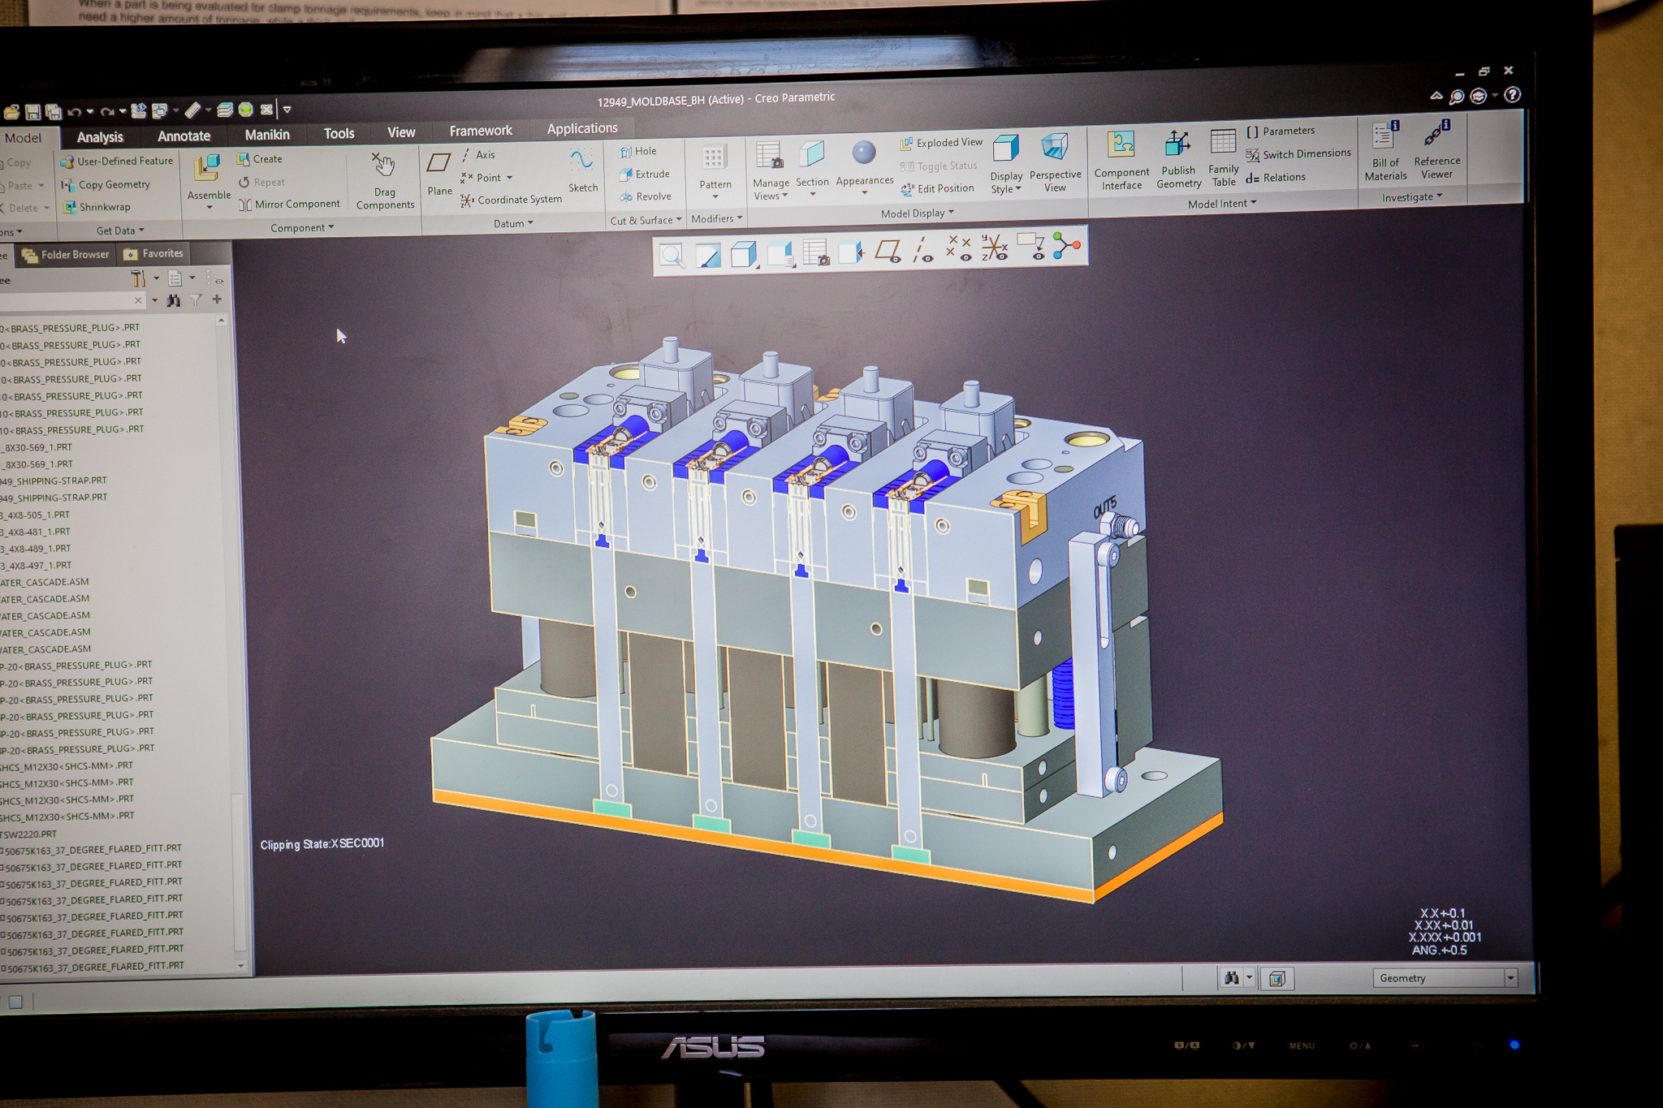This screenshot has height=1108, width=1663.
Task: Click Mirror Component
Action: pyautogui.click(x=289, y=205)
